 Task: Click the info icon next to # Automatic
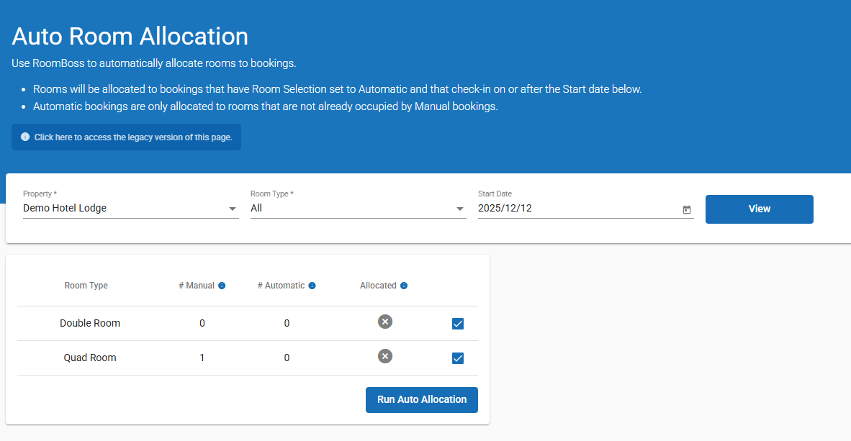312,286
